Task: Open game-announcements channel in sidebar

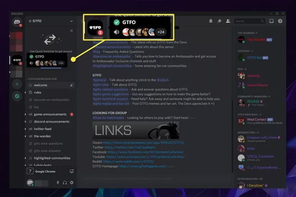Action: (51, 114)
